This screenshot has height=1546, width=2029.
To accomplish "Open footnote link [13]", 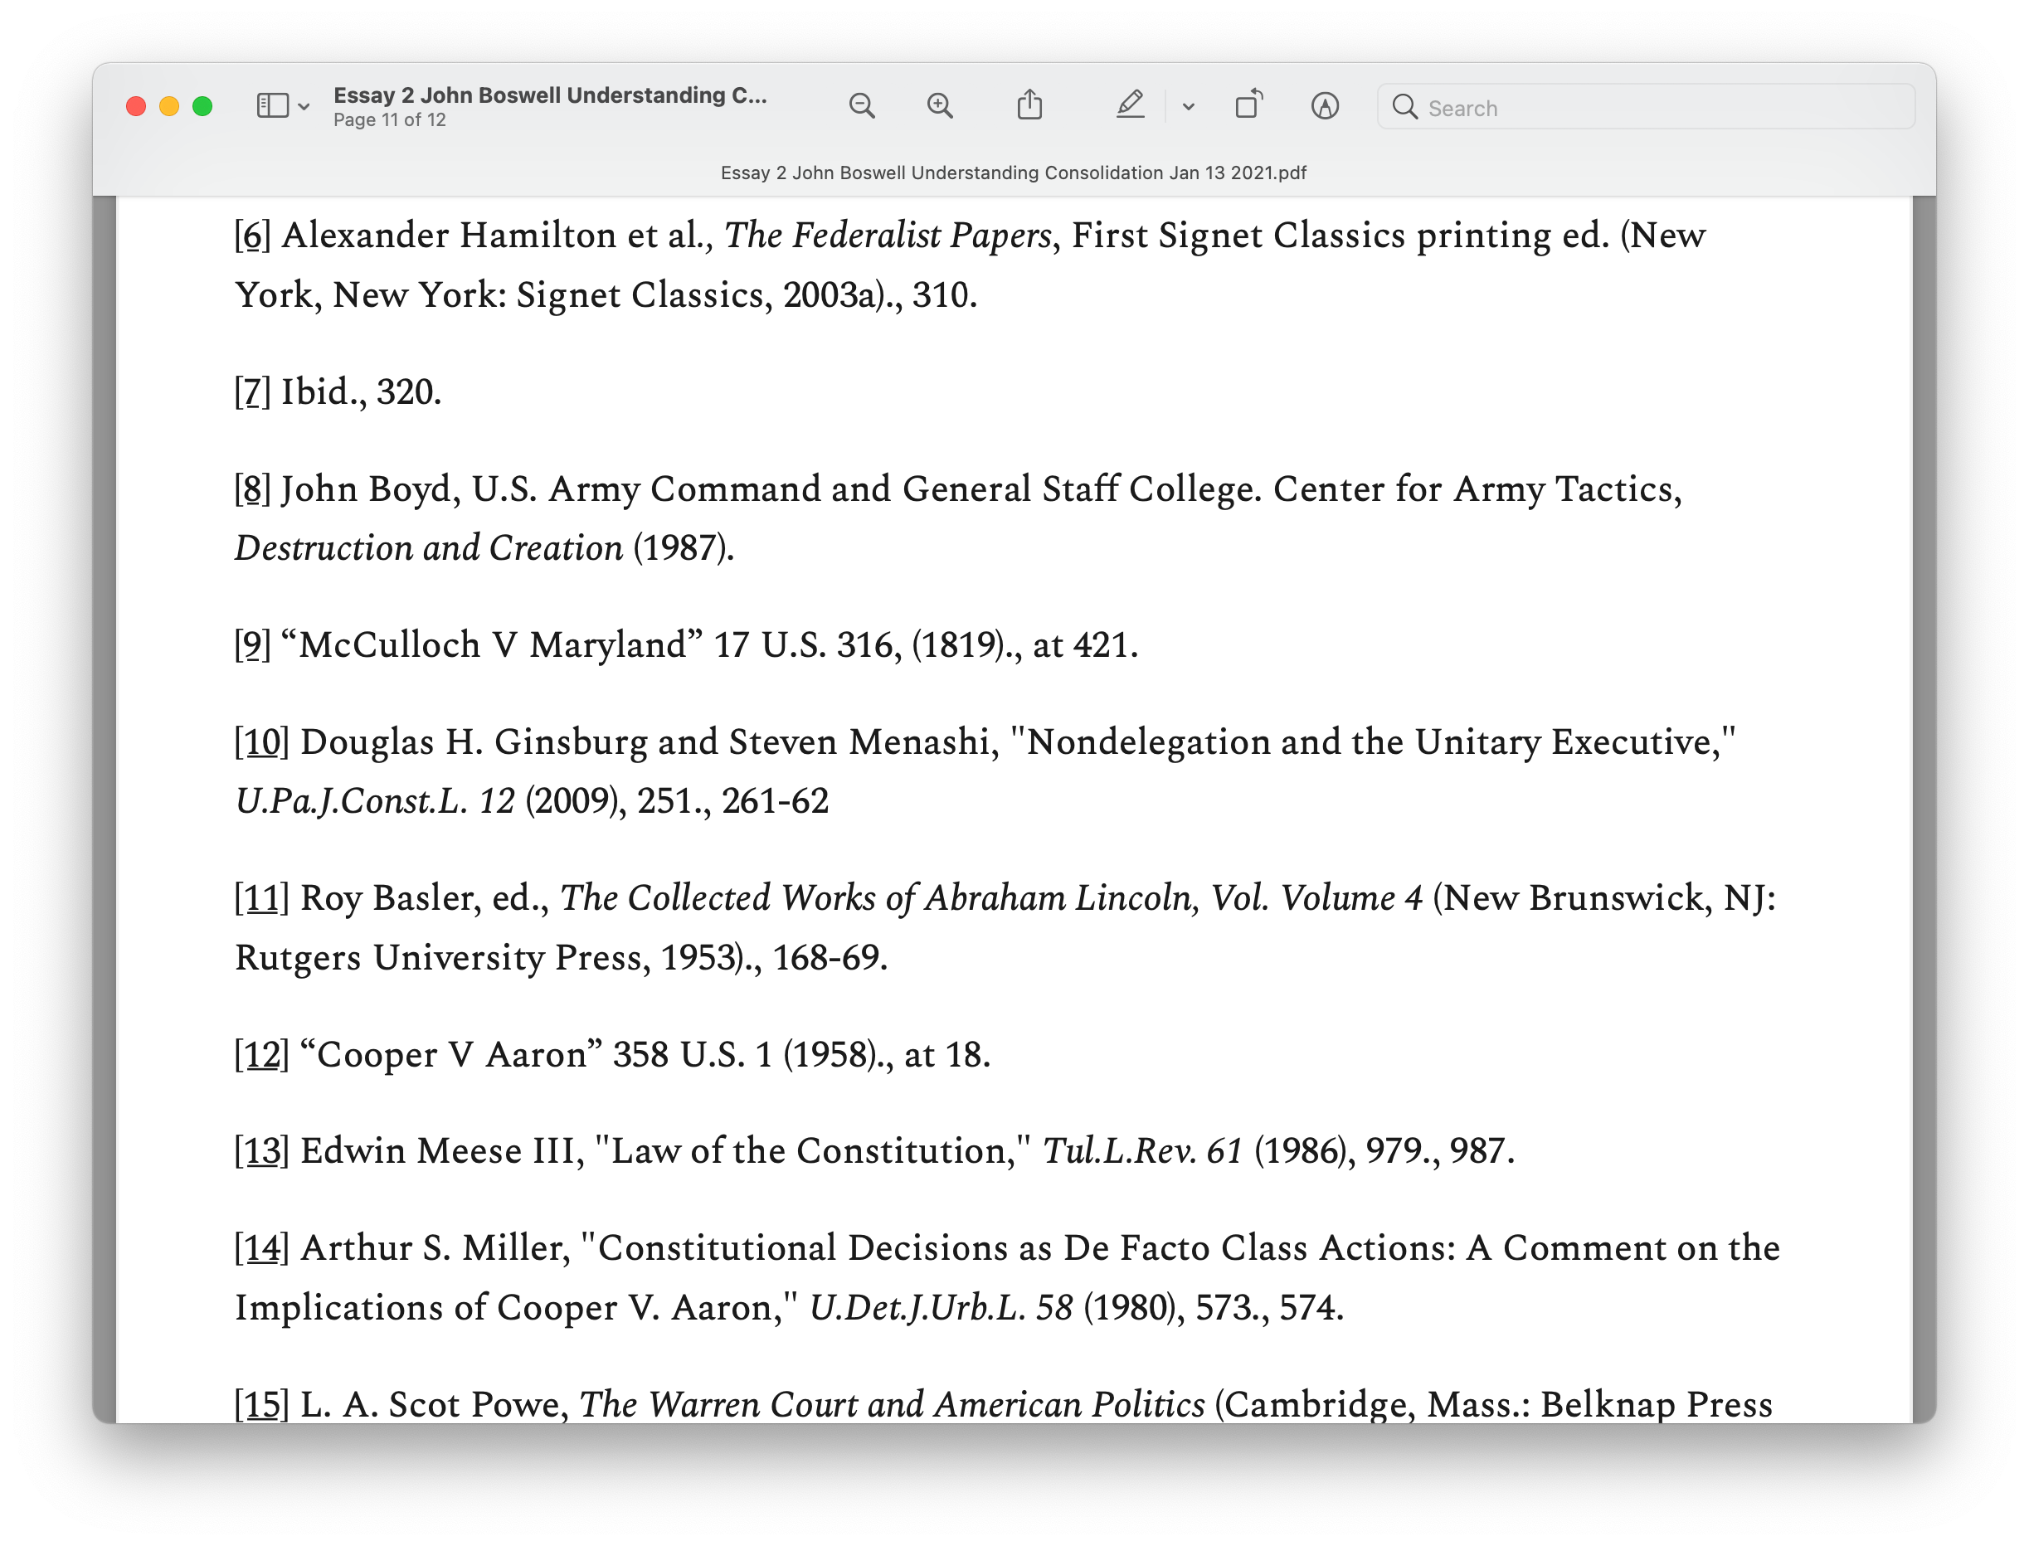I will [x=262, y=1152].
